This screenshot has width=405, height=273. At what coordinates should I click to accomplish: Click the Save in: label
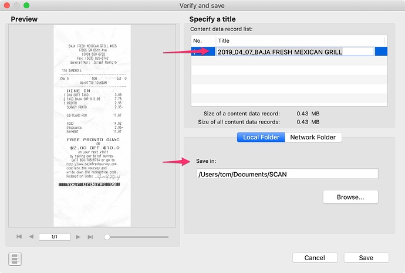point(206,161)
